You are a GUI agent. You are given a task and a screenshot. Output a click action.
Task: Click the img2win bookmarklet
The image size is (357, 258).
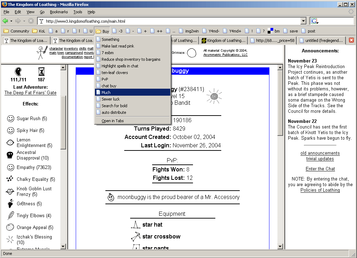pos(189,31)
